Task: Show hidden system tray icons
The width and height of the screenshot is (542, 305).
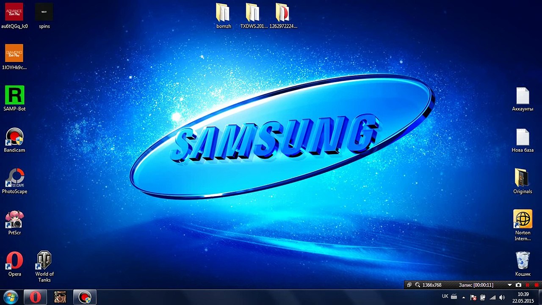Action: pos(464,297)
